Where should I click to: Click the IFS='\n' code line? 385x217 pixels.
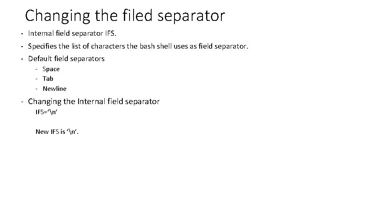pyautogui.click(x=47, y=112)
